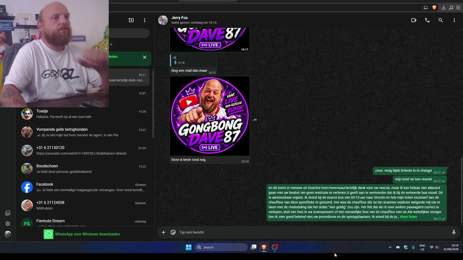The image size is (463, 260).
Task: Click the green WhatsApp logo icon
Action: coord(48,234)
